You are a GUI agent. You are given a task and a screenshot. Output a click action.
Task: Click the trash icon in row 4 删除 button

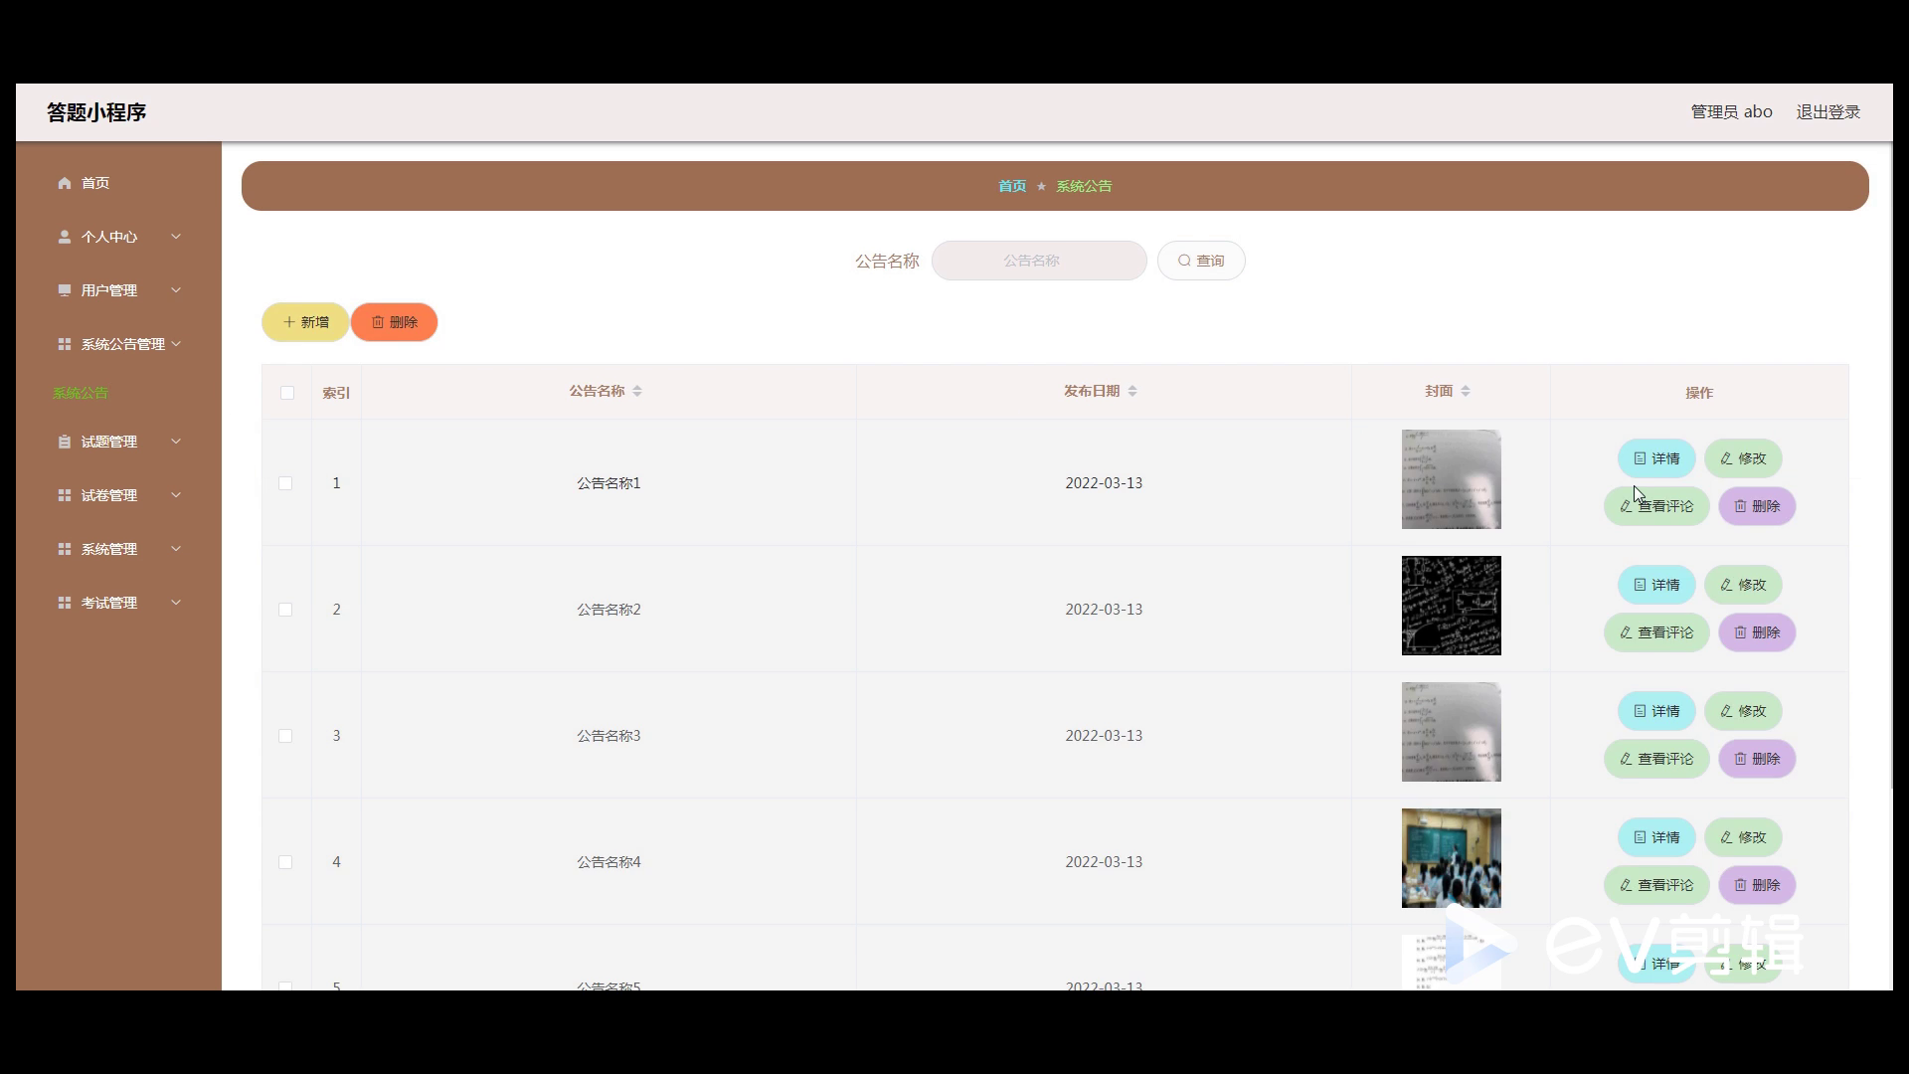1741,885
